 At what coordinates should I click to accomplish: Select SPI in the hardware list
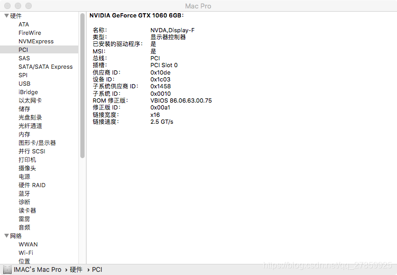[x=23, y=75]
